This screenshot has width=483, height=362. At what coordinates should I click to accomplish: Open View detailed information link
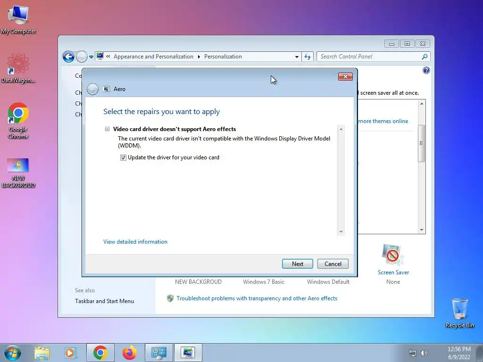click(135, 242)
